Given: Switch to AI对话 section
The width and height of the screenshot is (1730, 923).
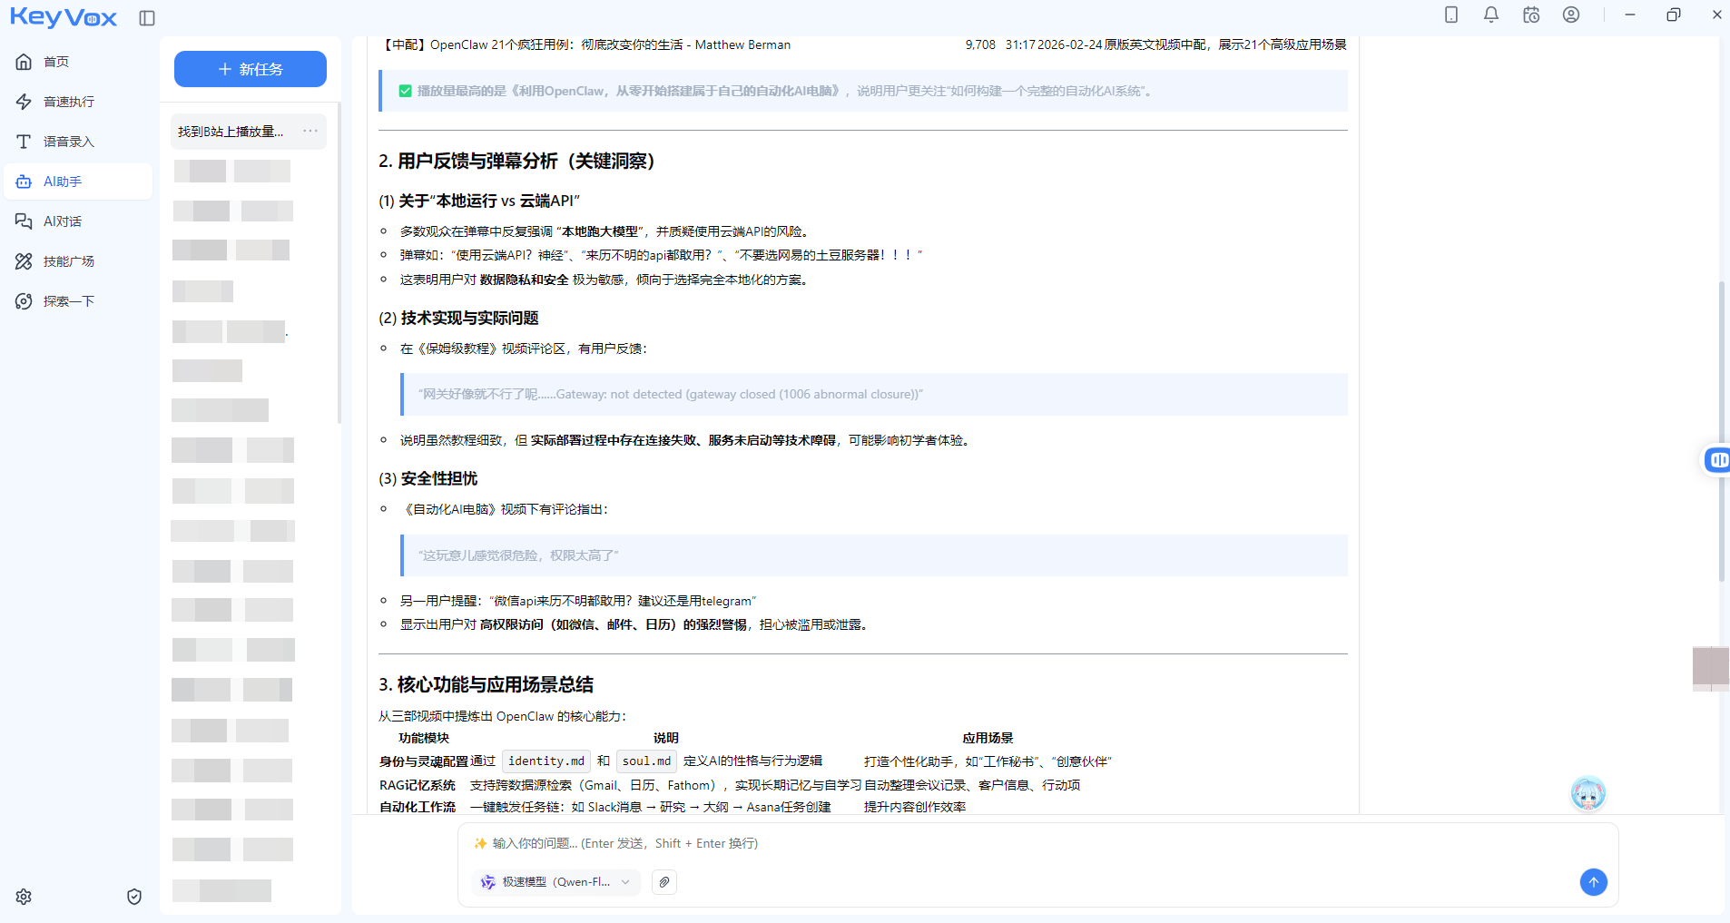Looking at the screenshot, I should (x=62, y=221).
